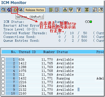Viewport: 105px width, 97px height.
Task: Select the checkbox of running thread 1432
Action: click(x=3, y=78)
